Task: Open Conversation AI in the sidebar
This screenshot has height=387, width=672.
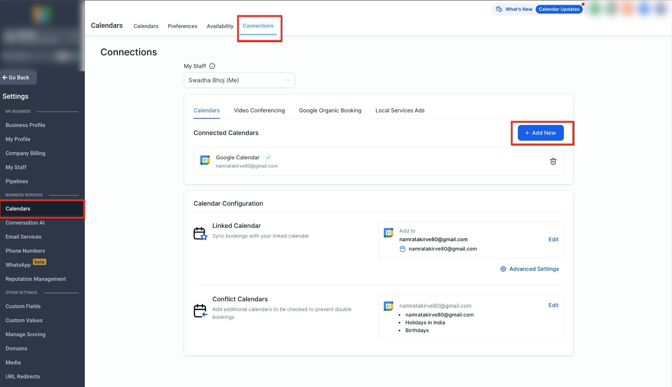Action: 25,223
